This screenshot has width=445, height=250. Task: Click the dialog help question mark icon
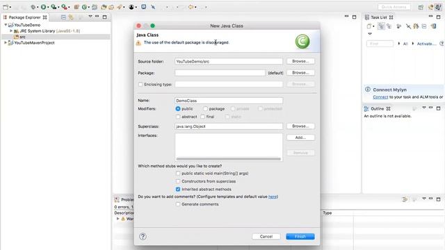coord(143,236)
